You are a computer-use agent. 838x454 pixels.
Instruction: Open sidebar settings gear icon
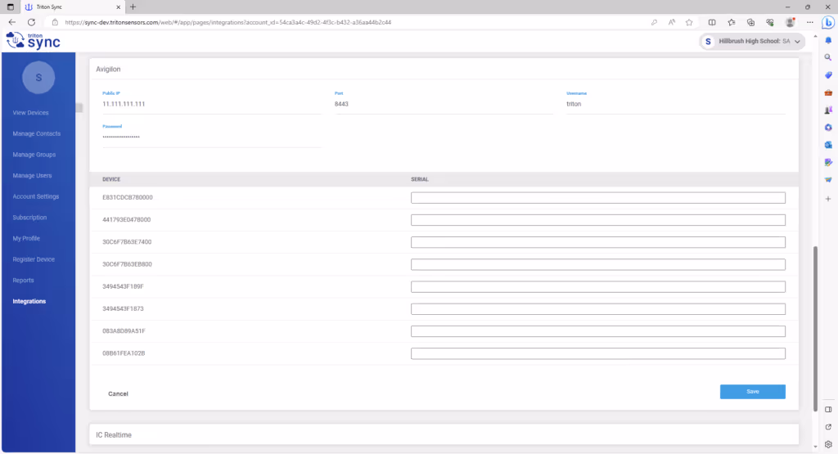(828, 444)
